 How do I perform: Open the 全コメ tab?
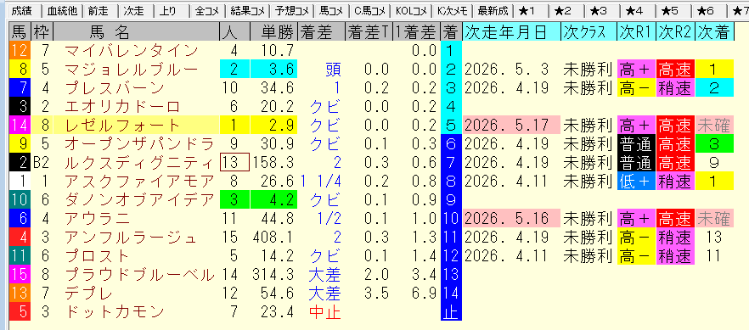[206, 10]
